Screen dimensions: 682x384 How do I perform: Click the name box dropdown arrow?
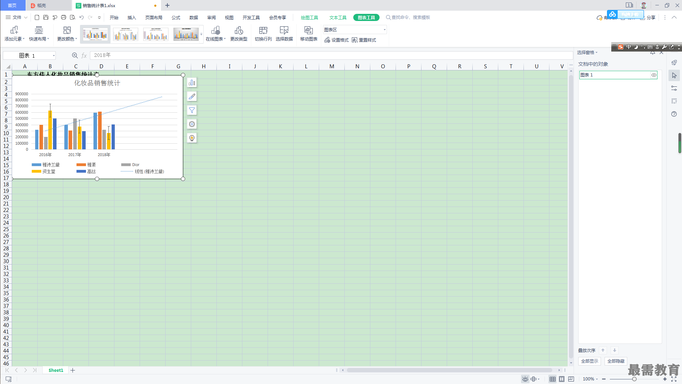(54, 56)
